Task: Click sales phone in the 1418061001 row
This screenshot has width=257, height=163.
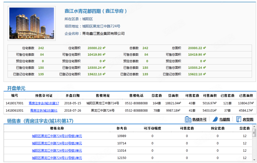Action: [136, 111]
